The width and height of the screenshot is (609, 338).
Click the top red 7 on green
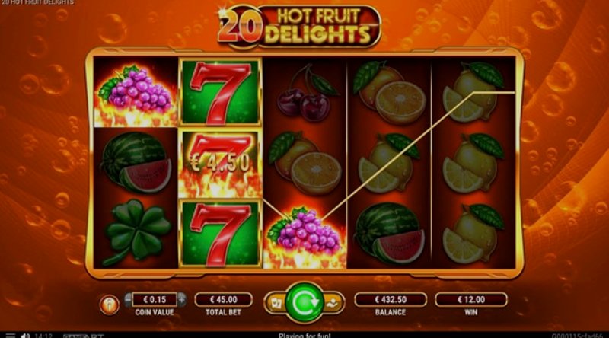[220, 92]
